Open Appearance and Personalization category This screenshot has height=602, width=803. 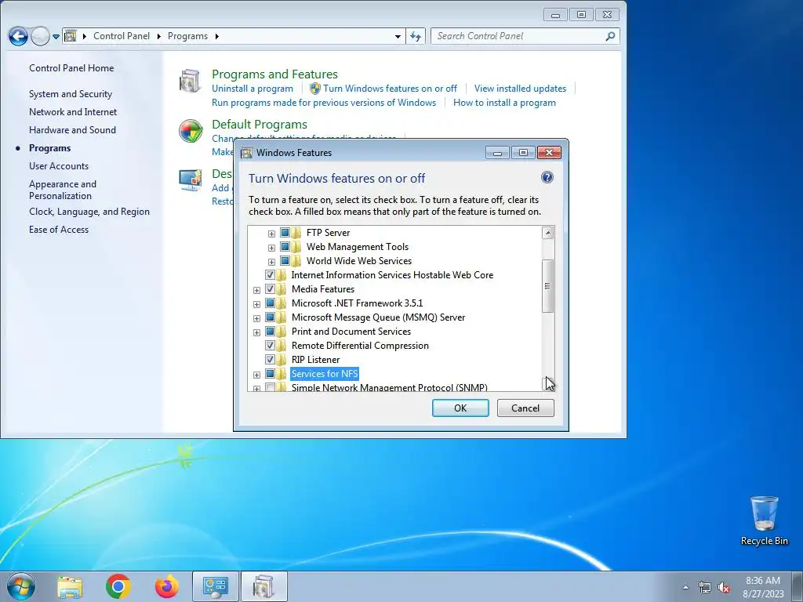(x=63, y=190)
